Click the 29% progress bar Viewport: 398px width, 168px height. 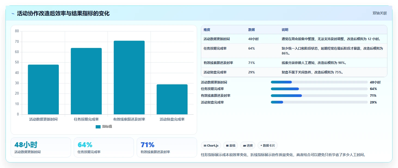click(319, 102)
